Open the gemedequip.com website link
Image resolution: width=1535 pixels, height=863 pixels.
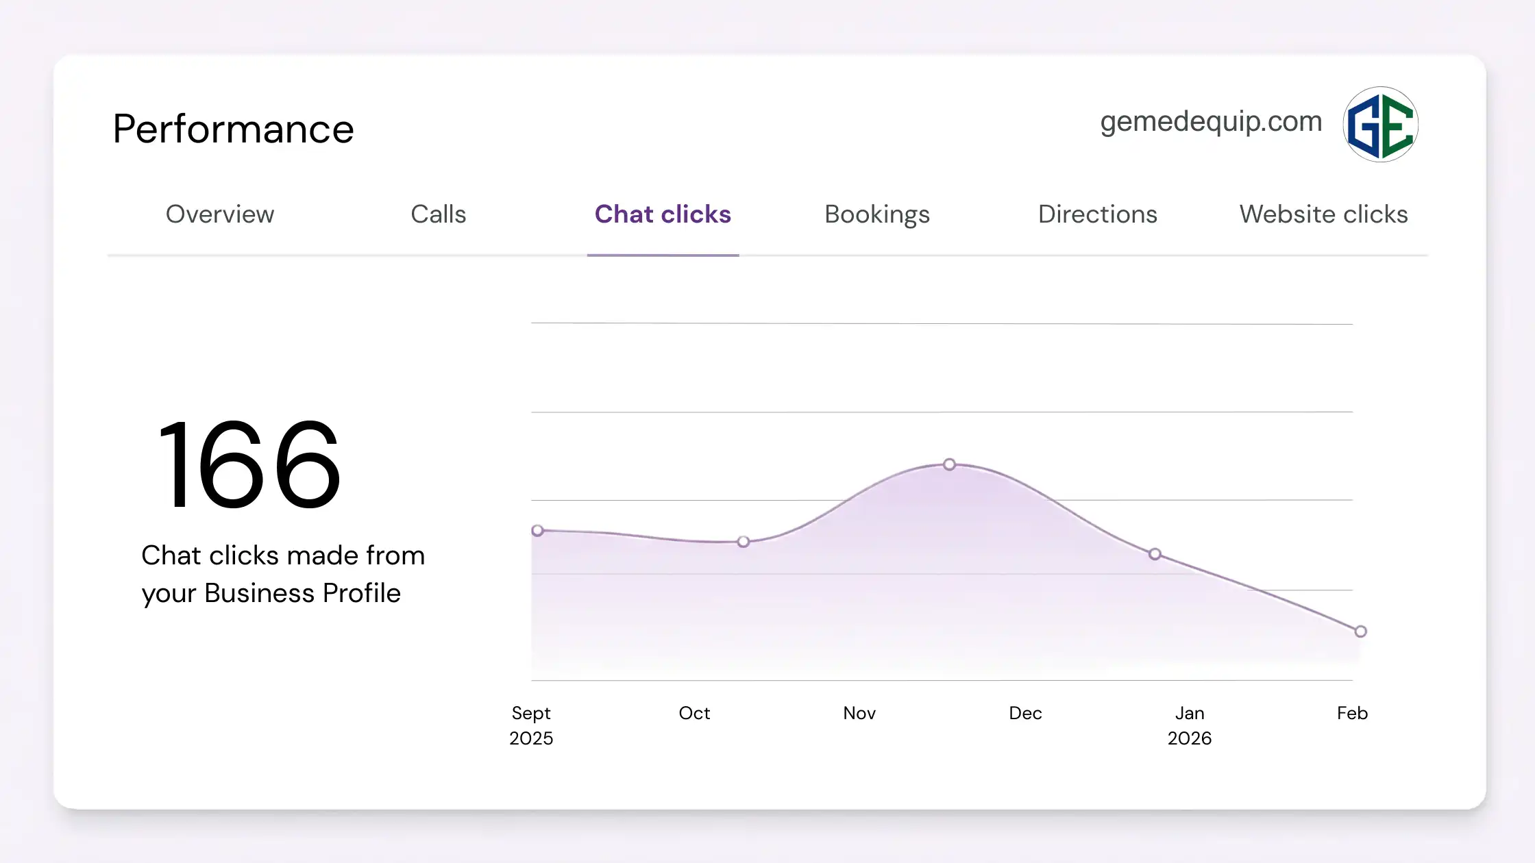pyautogui.click(x=1210, y=121)
